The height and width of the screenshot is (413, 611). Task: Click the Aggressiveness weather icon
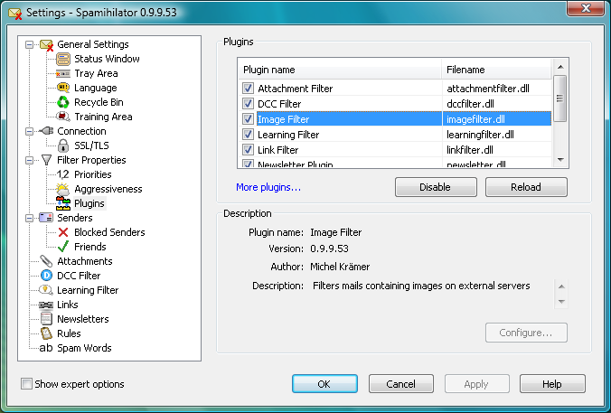click(x=62, y=189)
